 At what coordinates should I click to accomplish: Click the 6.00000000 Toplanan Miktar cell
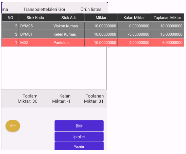point(167,42)
